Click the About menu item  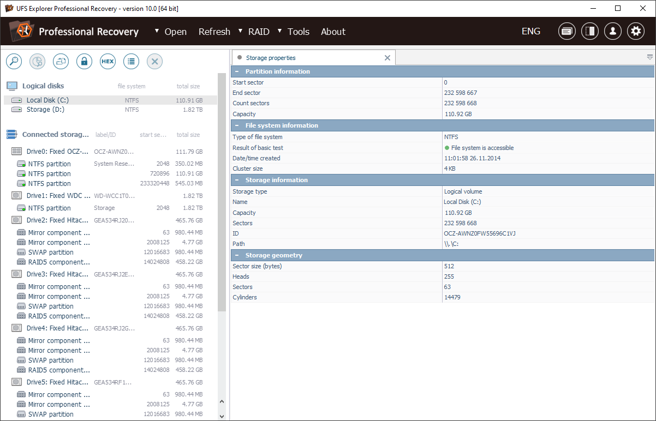[x=333, y=32]
